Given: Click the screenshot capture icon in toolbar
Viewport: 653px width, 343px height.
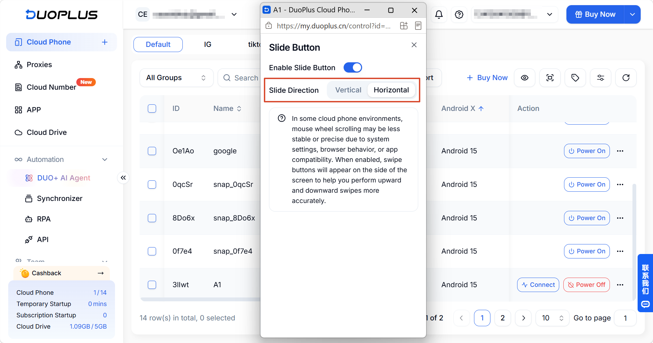Looking at the screenshot, I should click(550, 78).
